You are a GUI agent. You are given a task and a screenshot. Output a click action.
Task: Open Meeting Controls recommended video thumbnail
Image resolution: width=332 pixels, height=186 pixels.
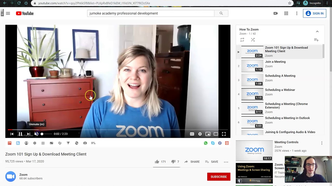[x=254, y=151]
